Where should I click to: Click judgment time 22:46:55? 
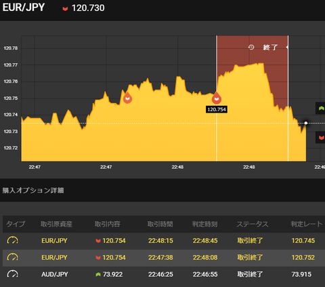[205, 274]
